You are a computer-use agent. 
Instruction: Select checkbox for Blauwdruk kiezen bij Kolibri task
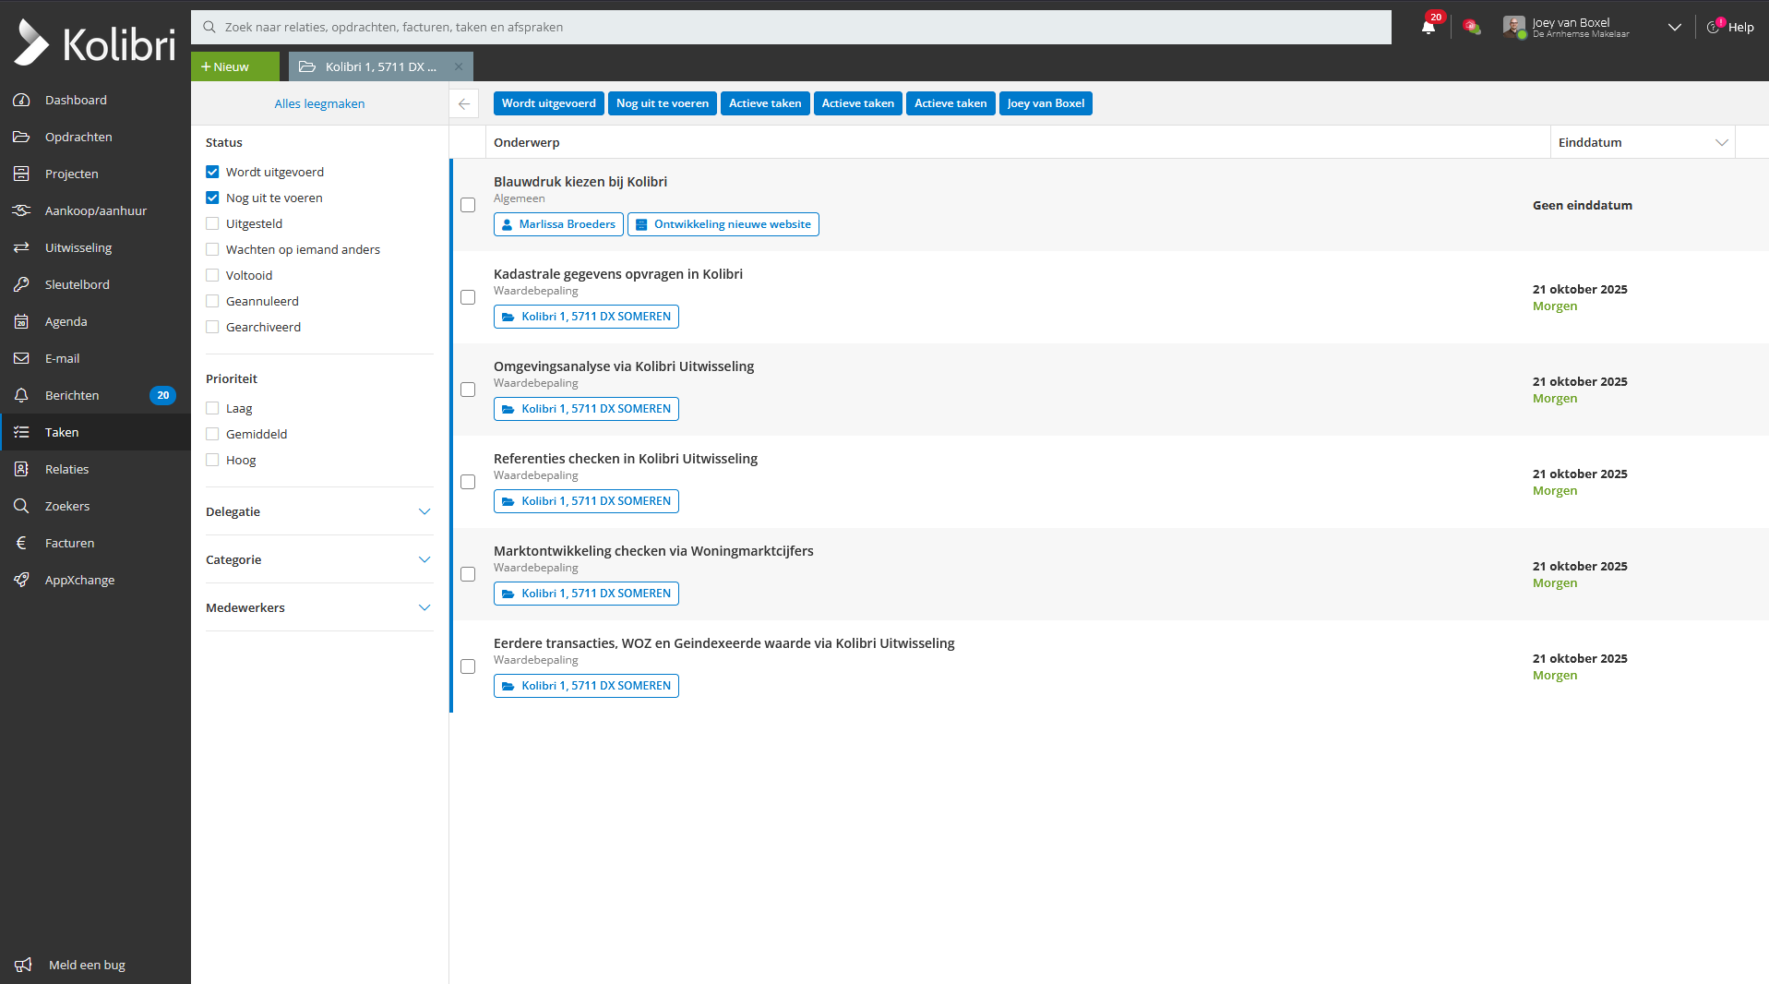click(468, 205)
